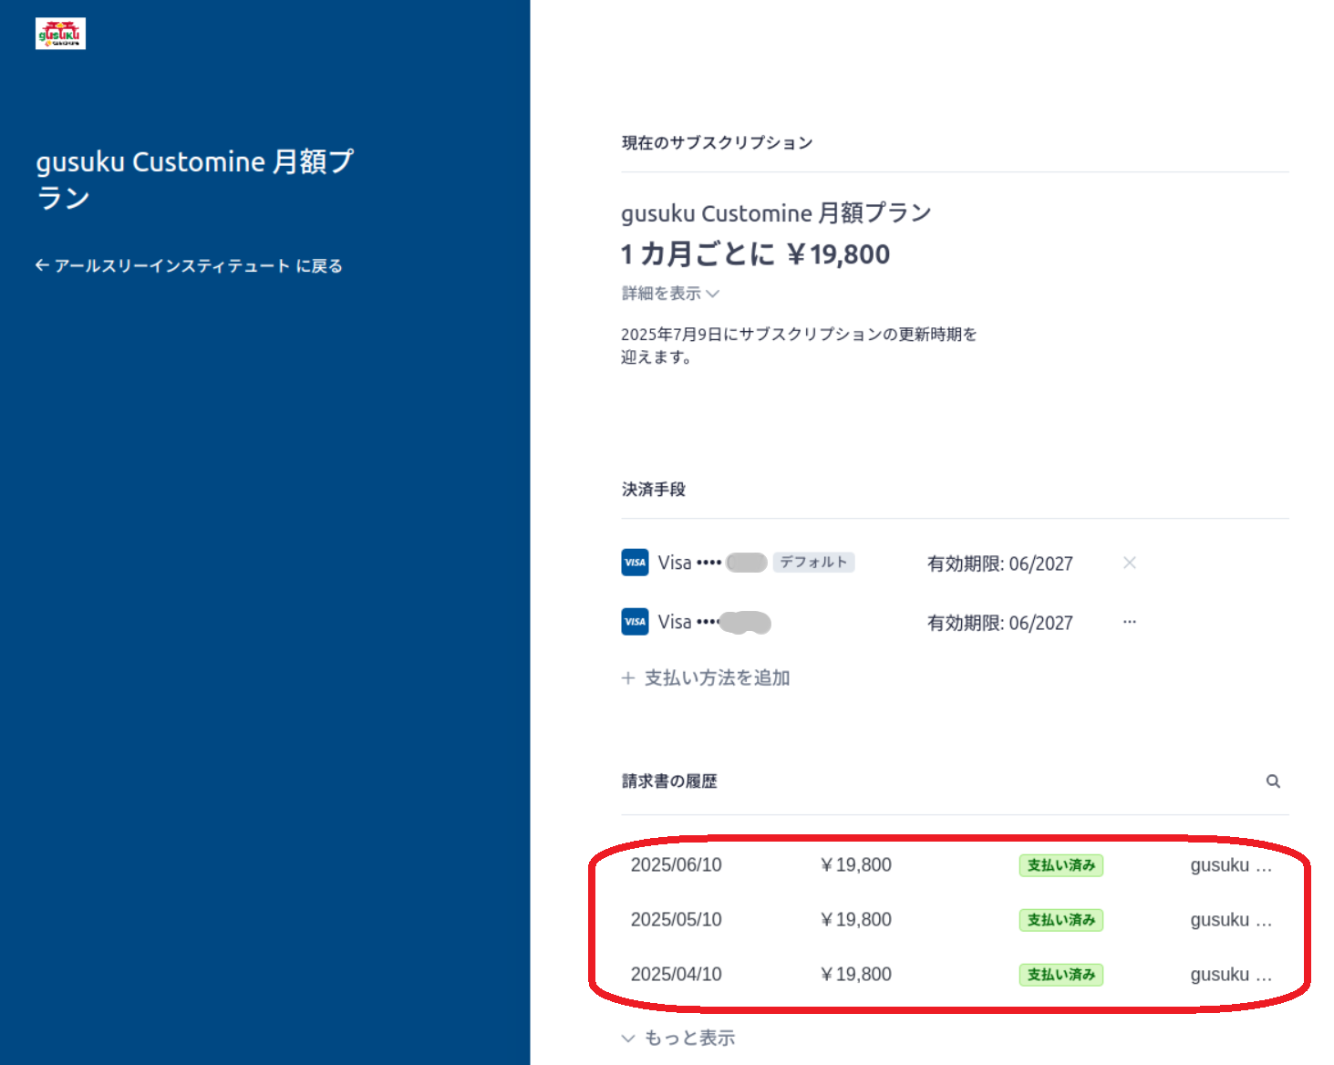Click the Visa logo of the default card

(x=635, y=563)
